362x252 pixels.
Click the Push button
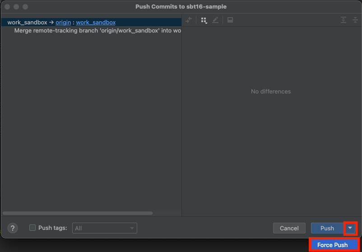tap(327, 228)
